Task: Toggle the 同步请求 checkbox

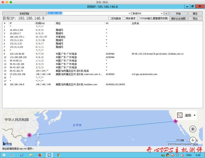Action: point(124,18)
